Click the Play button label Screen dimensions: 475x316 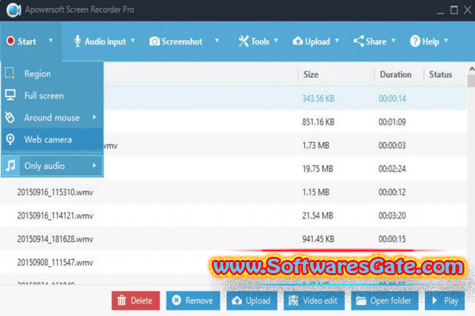(451, 301)
